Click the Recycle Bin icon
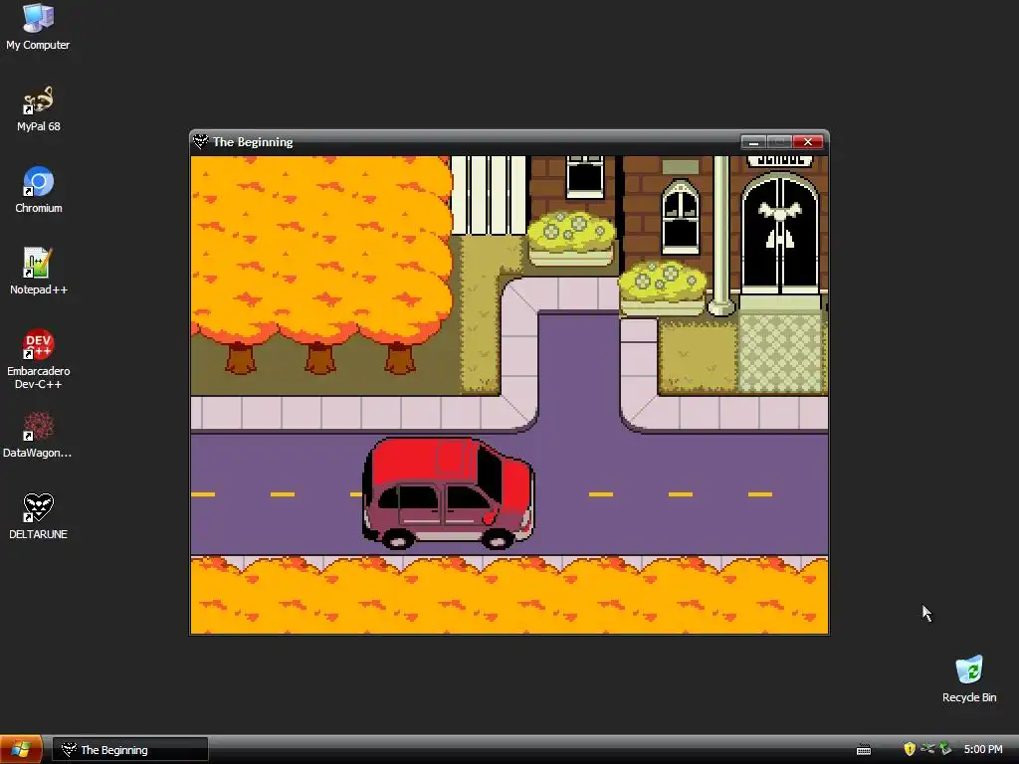 point(969,679)
